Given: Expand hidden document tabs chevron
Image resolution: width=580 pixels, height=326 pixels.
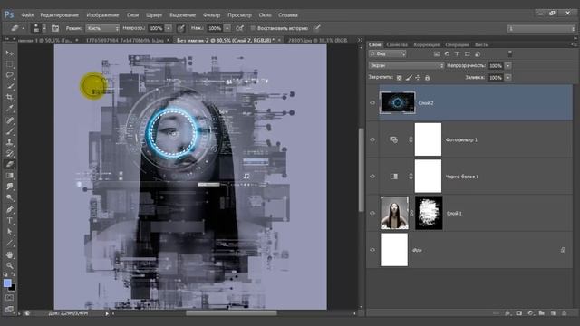Looking at the screenshot, I should [x=360, y=40].
